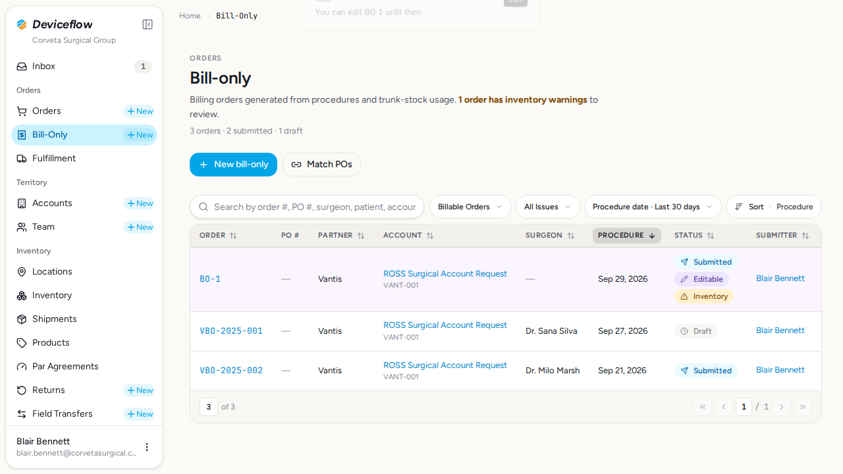
Task: Go to previous page arrow
Action: (x=724, y=407)
